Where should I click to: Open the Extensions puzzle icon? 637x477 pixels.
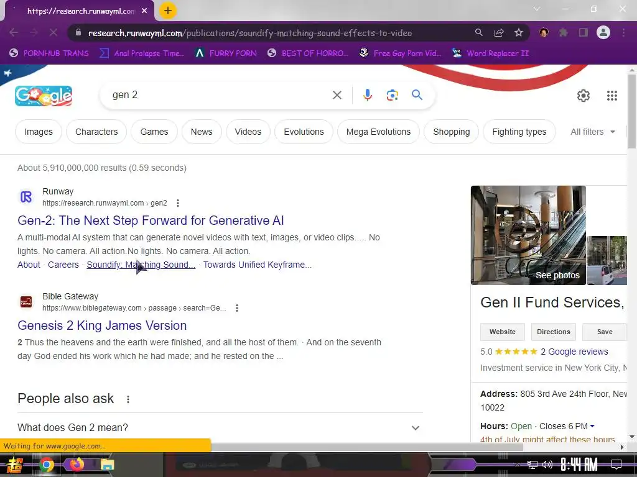[x=563, y=32]
